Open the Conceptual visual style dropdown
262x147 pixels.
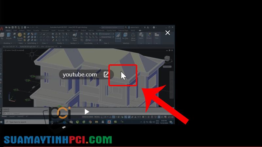pyautogui.click(x=107, y=34)
